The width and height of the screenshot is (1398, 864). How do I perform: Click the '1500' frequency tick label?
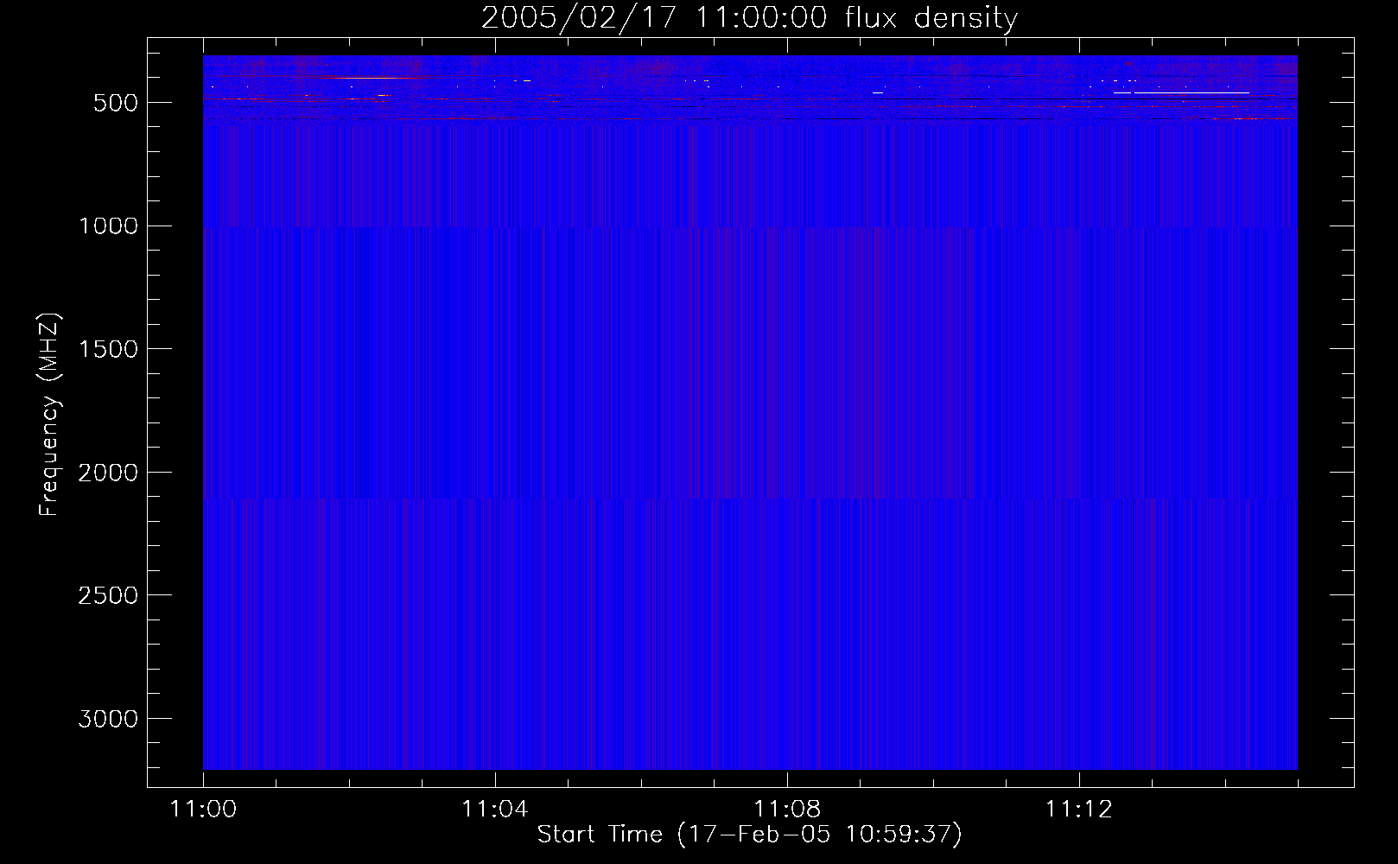pyautogui.click(x=108, y=350)
